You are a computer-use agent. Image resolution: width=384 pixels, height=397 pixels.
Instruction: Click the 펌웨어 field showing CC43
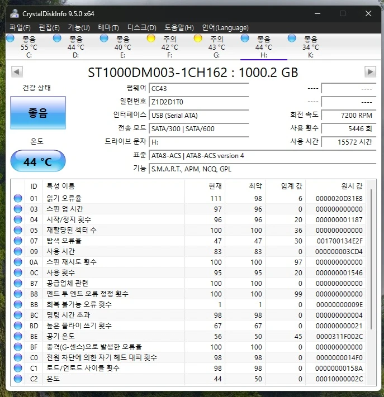(x=199, y=88)
